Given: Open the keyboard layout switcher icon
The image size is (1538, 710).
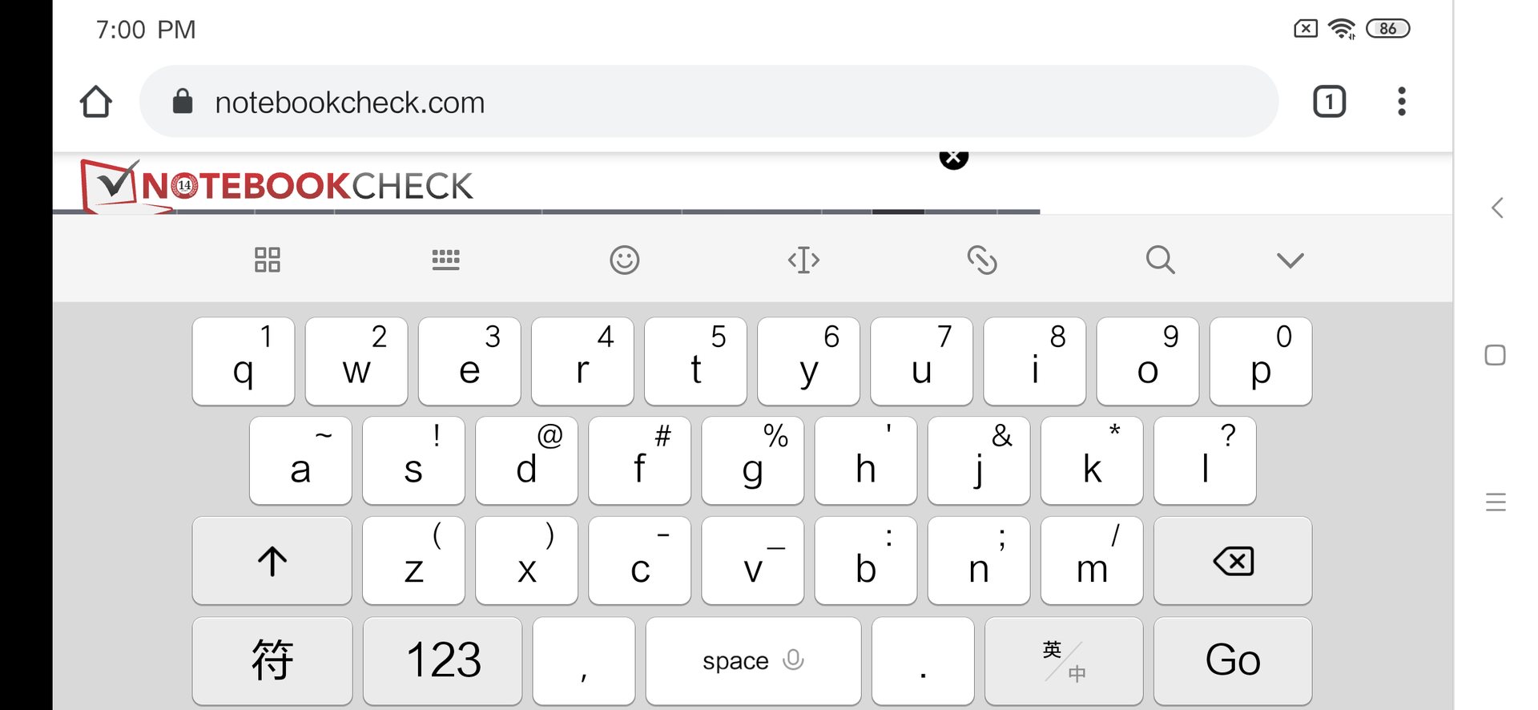Looking at the screenshot, I should (445, 260).
